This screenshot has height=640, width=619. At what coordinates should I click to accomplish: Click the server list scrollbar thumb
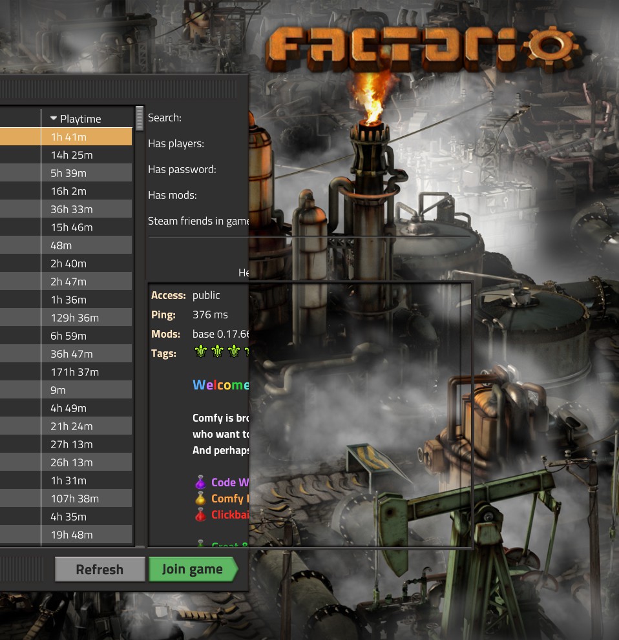pos(140,118)
